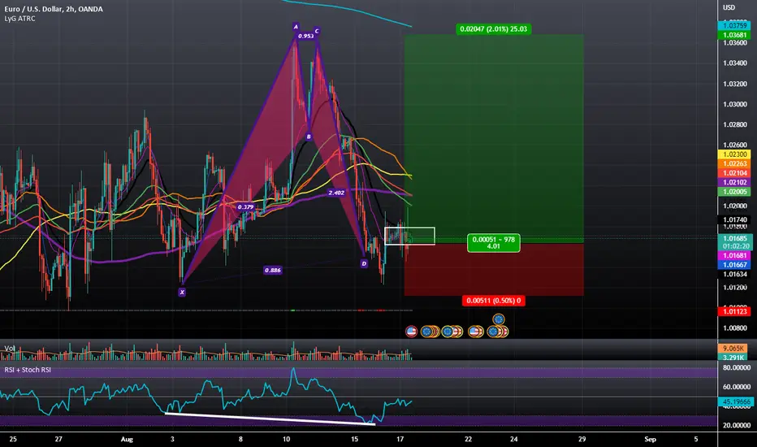Select harmonic pattern point D marker
The width and height of the screenshot is (757, 447).
(364, 264)
